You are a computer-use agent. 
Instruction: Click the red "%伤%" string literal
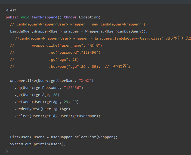(x=85, y=80)
